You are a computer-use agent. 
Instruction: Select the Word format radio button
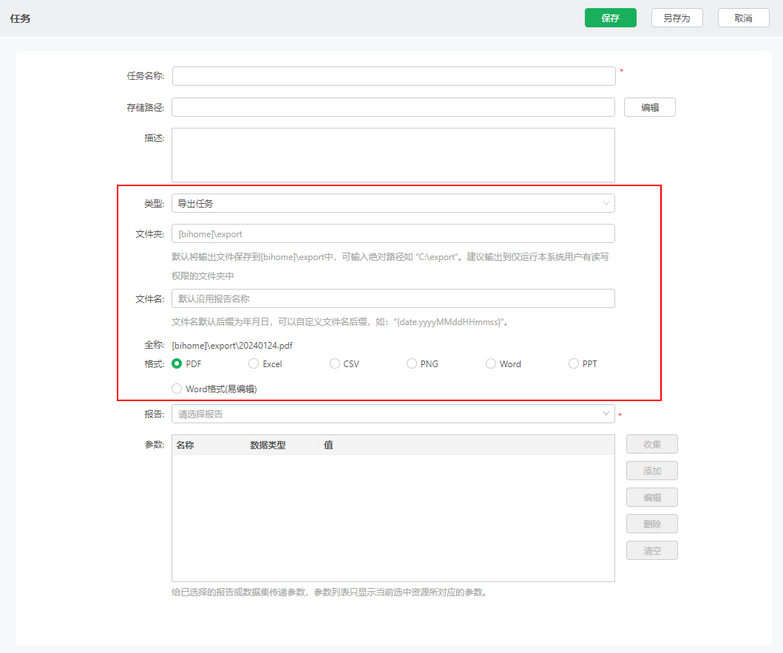491,363
